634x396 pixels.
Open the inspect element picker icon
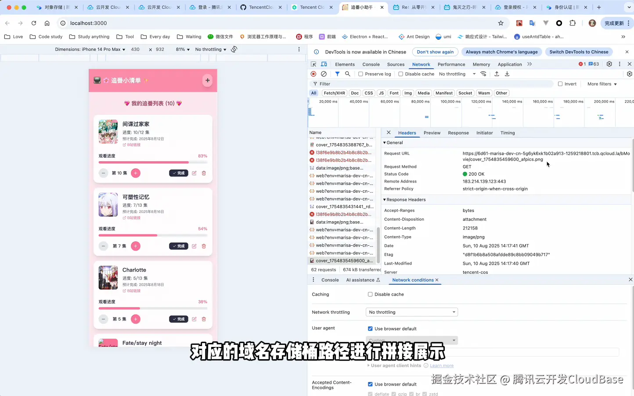314,64
